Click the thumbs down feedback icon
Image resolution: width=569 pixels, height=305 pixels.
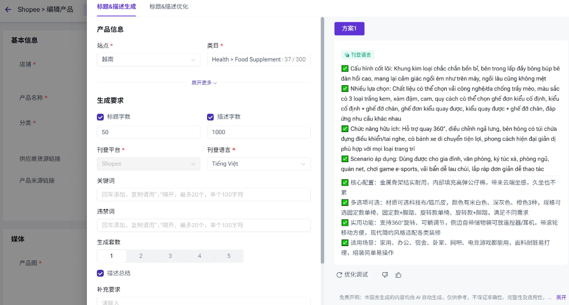(385, 275)
